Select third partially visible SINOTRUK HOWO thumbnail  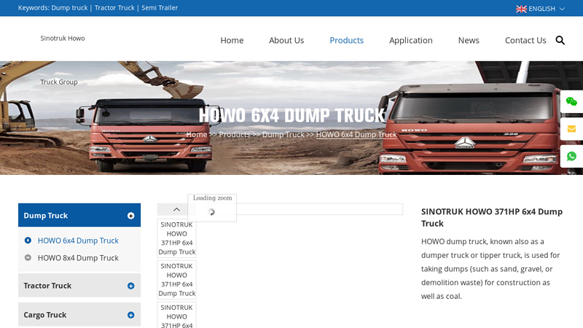click(176, 316)
